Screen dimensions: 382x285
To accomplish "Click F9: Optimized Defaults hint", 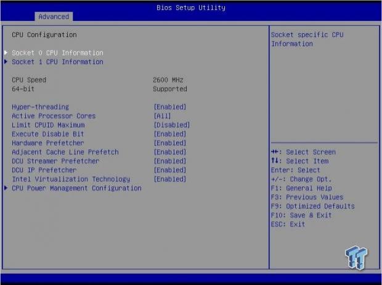I will coord(312,206).
